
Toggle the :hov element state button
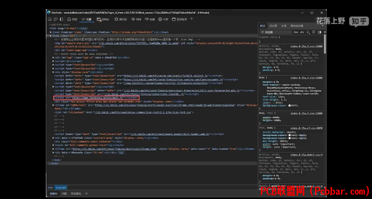coord(296,32)
